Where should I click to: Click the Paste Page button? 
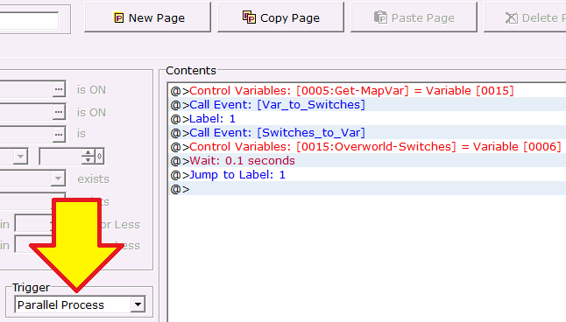[414, 17]
